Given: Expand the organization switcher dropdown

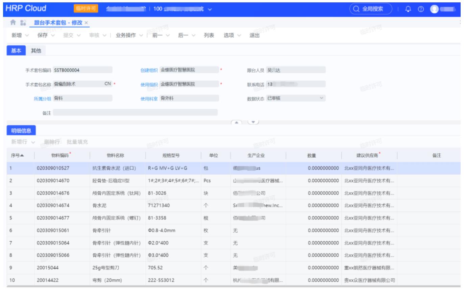Looking at the screenshot, I should [x=210, y=9].
